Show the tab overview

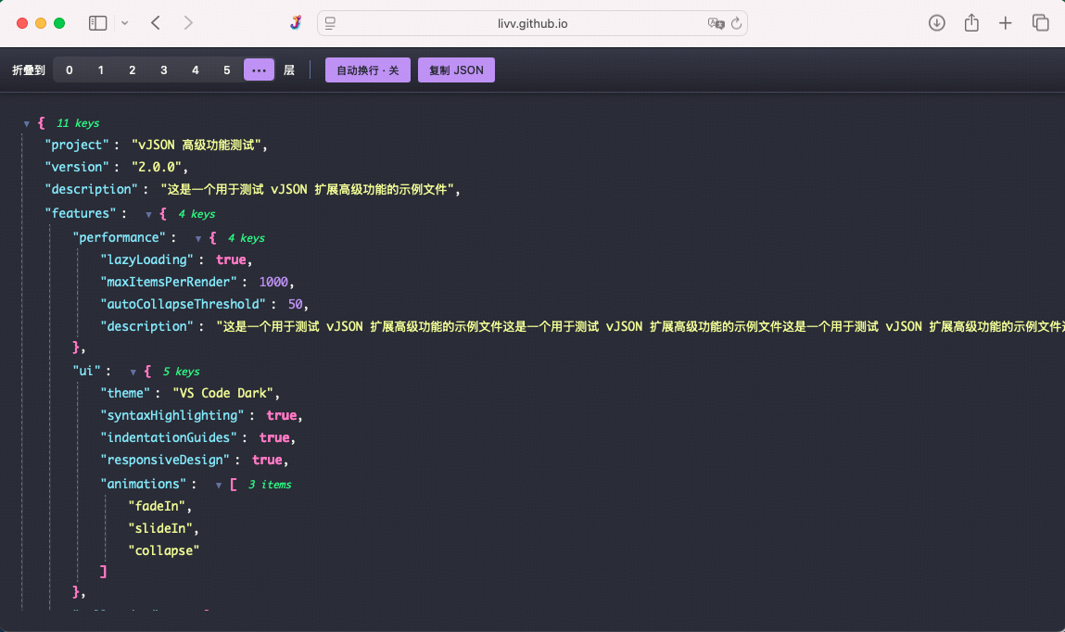point(1040,22)
